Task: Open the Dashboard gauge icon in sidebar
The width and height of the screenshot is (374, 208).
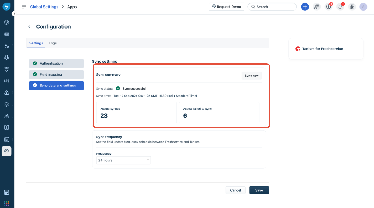Action: 6,22
